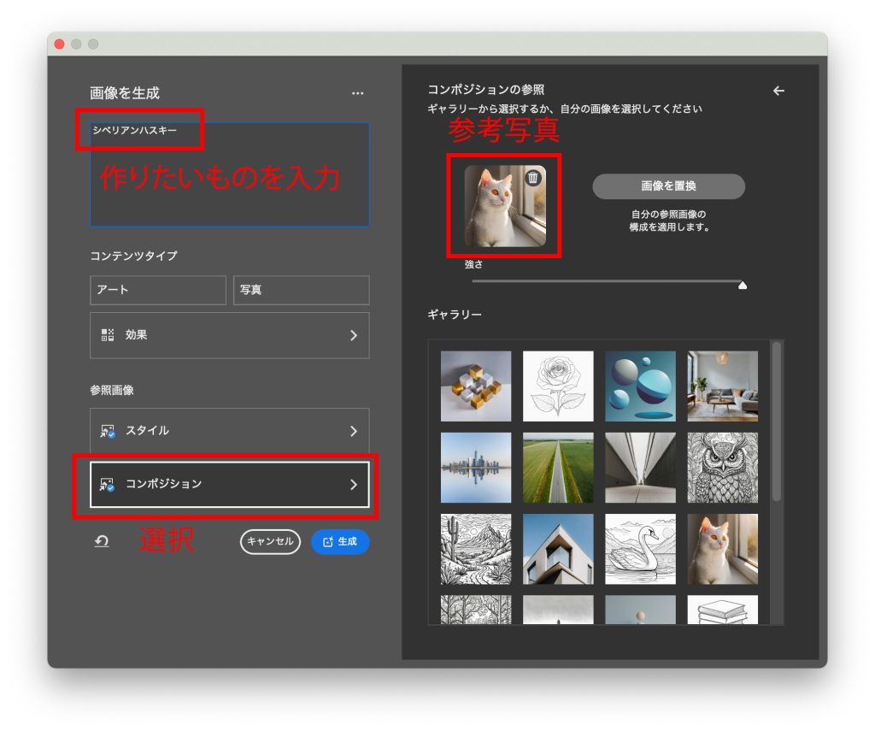Choose the living room interior gallery image

[x=723, y=386]
